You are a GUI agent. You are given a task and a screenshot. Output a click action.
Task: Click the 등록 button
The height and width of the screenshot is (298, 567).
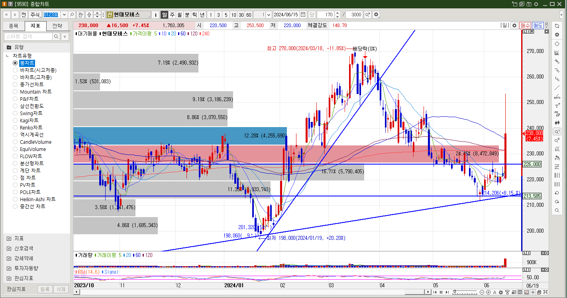coord(45,289)
